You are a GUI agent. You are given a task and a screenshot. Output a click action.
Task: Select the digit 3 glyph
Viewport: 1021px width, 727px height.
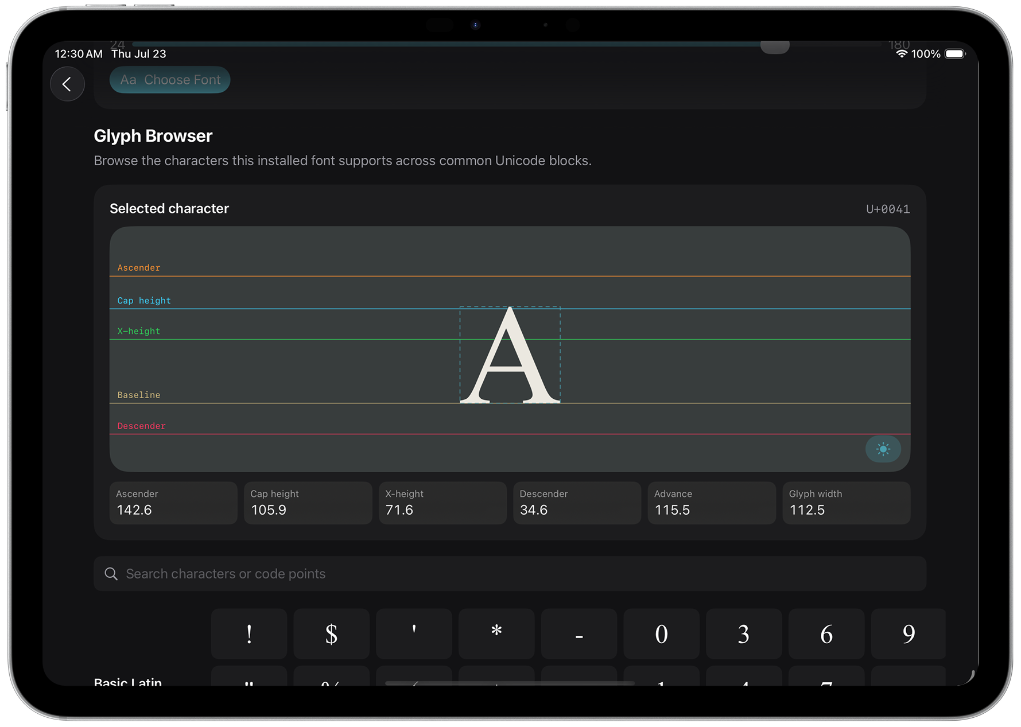744,634
